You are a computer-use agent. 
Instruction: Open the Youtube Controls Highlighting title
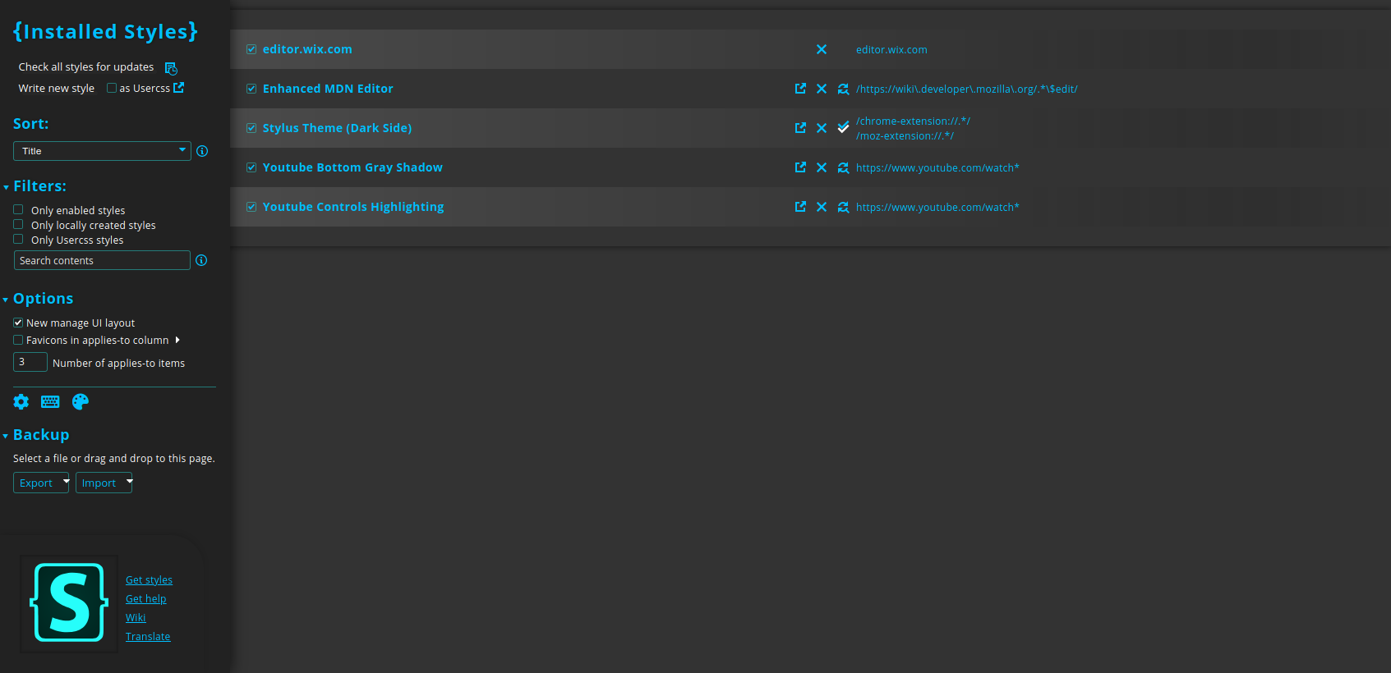pyautogui.click(x=353, y=207)
